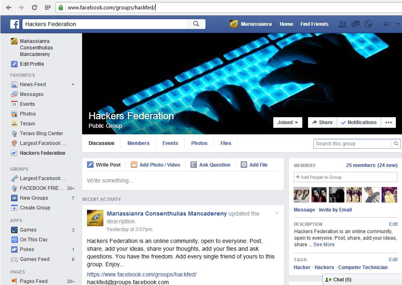Click the search magnifier in group search box
Image resolution: width=402 pixels, height=285 pixels.
(x=395, y=143)
